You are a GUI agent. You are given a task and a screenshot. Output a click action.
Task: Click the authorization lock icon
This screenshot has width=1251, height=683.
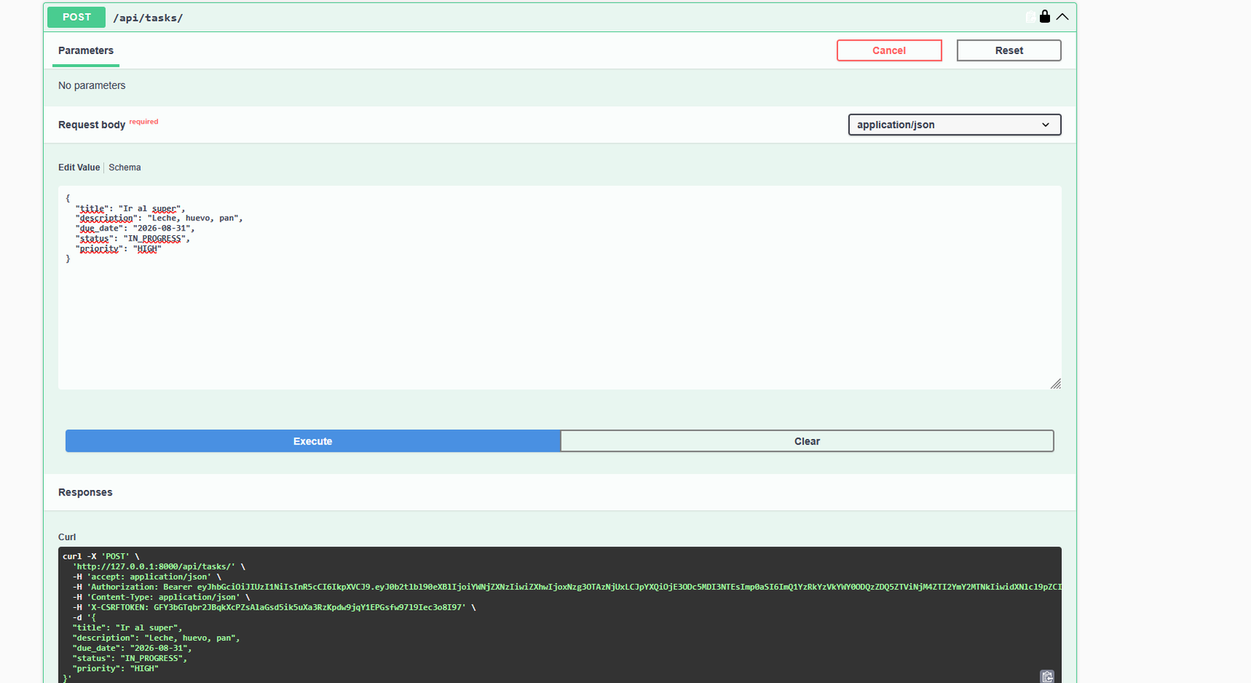[1045, 16]
